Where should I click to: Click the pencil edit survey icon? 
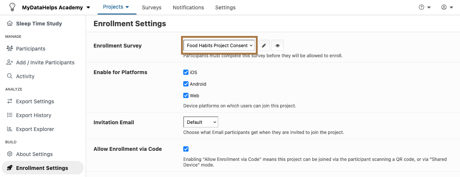click(264, 46)
